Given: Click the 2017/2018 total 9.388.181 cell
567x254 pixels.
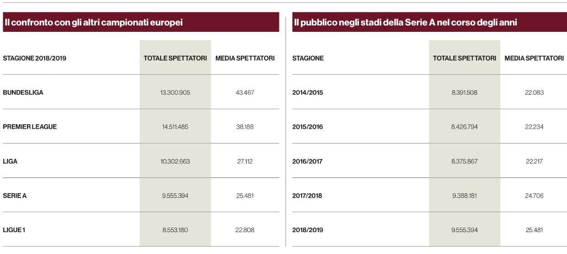Looking at the screenshot, I should [x=465, y=196].
